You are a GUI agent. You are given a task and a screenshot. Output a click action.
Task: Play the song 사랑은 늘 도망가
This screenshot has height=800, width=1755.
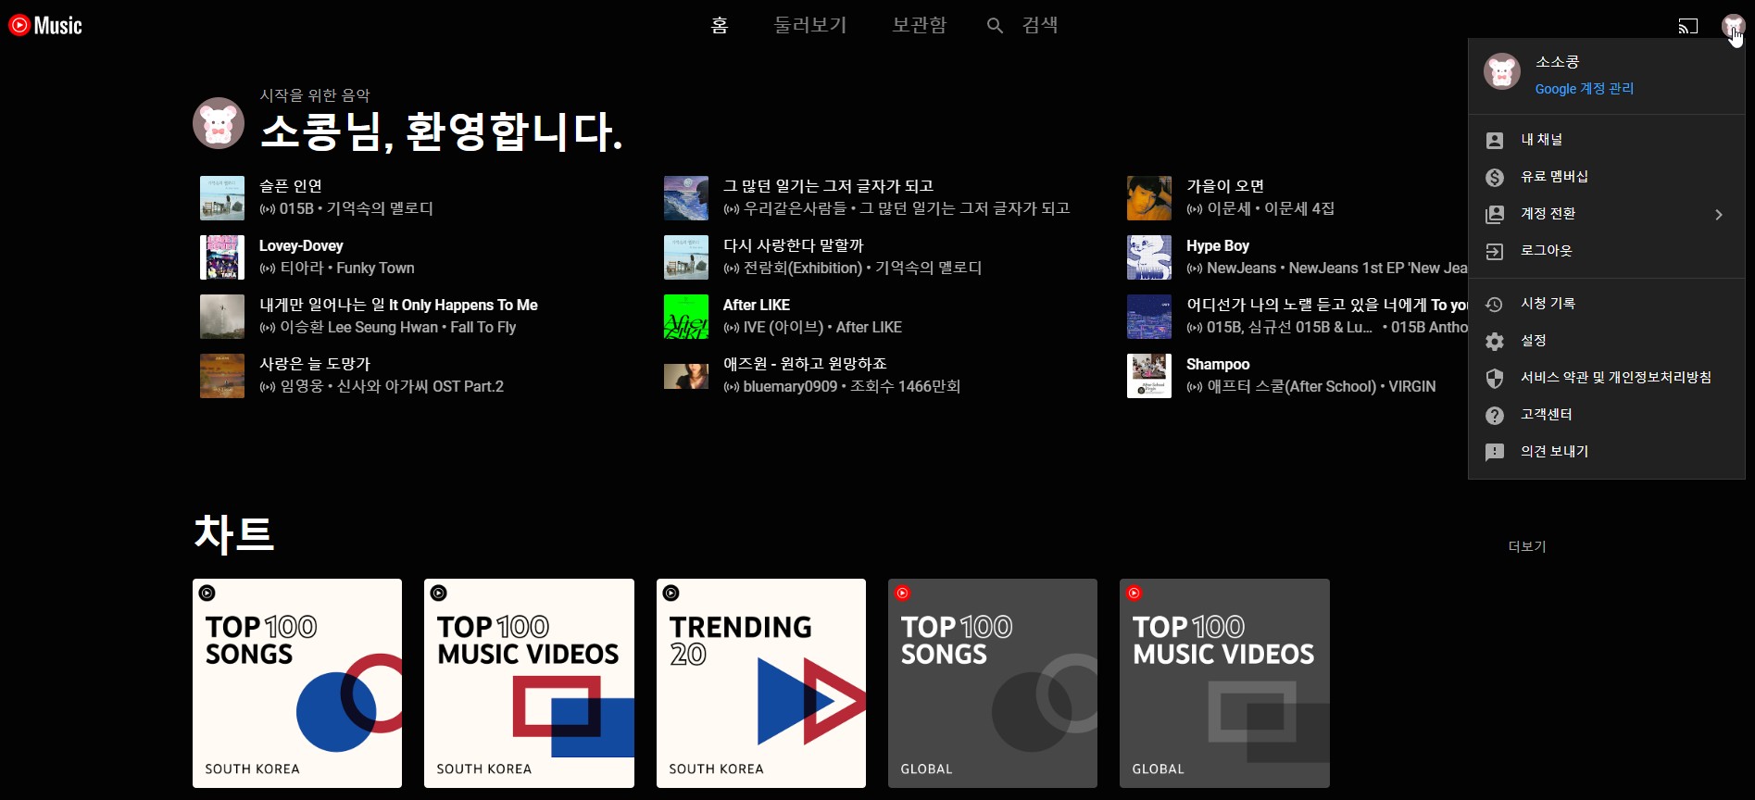[315, 364]
